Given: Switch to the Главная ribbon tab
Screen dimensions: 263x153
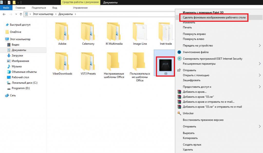Looking at the screenshot, I should [20, 8].
